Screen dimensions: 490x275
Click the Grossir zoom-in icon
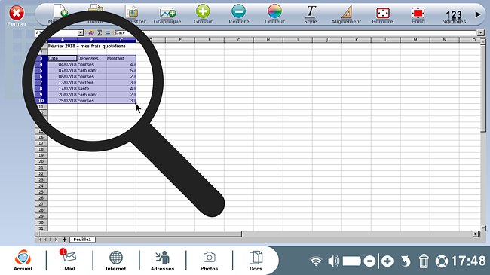[203, 11]
